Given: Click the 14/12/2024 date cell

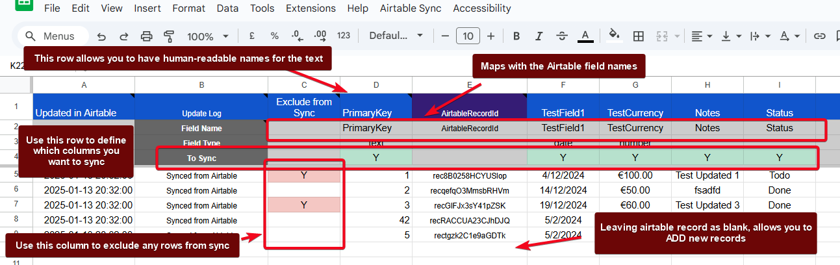Looking at the screenshot, I should pyautogui.click(x=563, y=190).
